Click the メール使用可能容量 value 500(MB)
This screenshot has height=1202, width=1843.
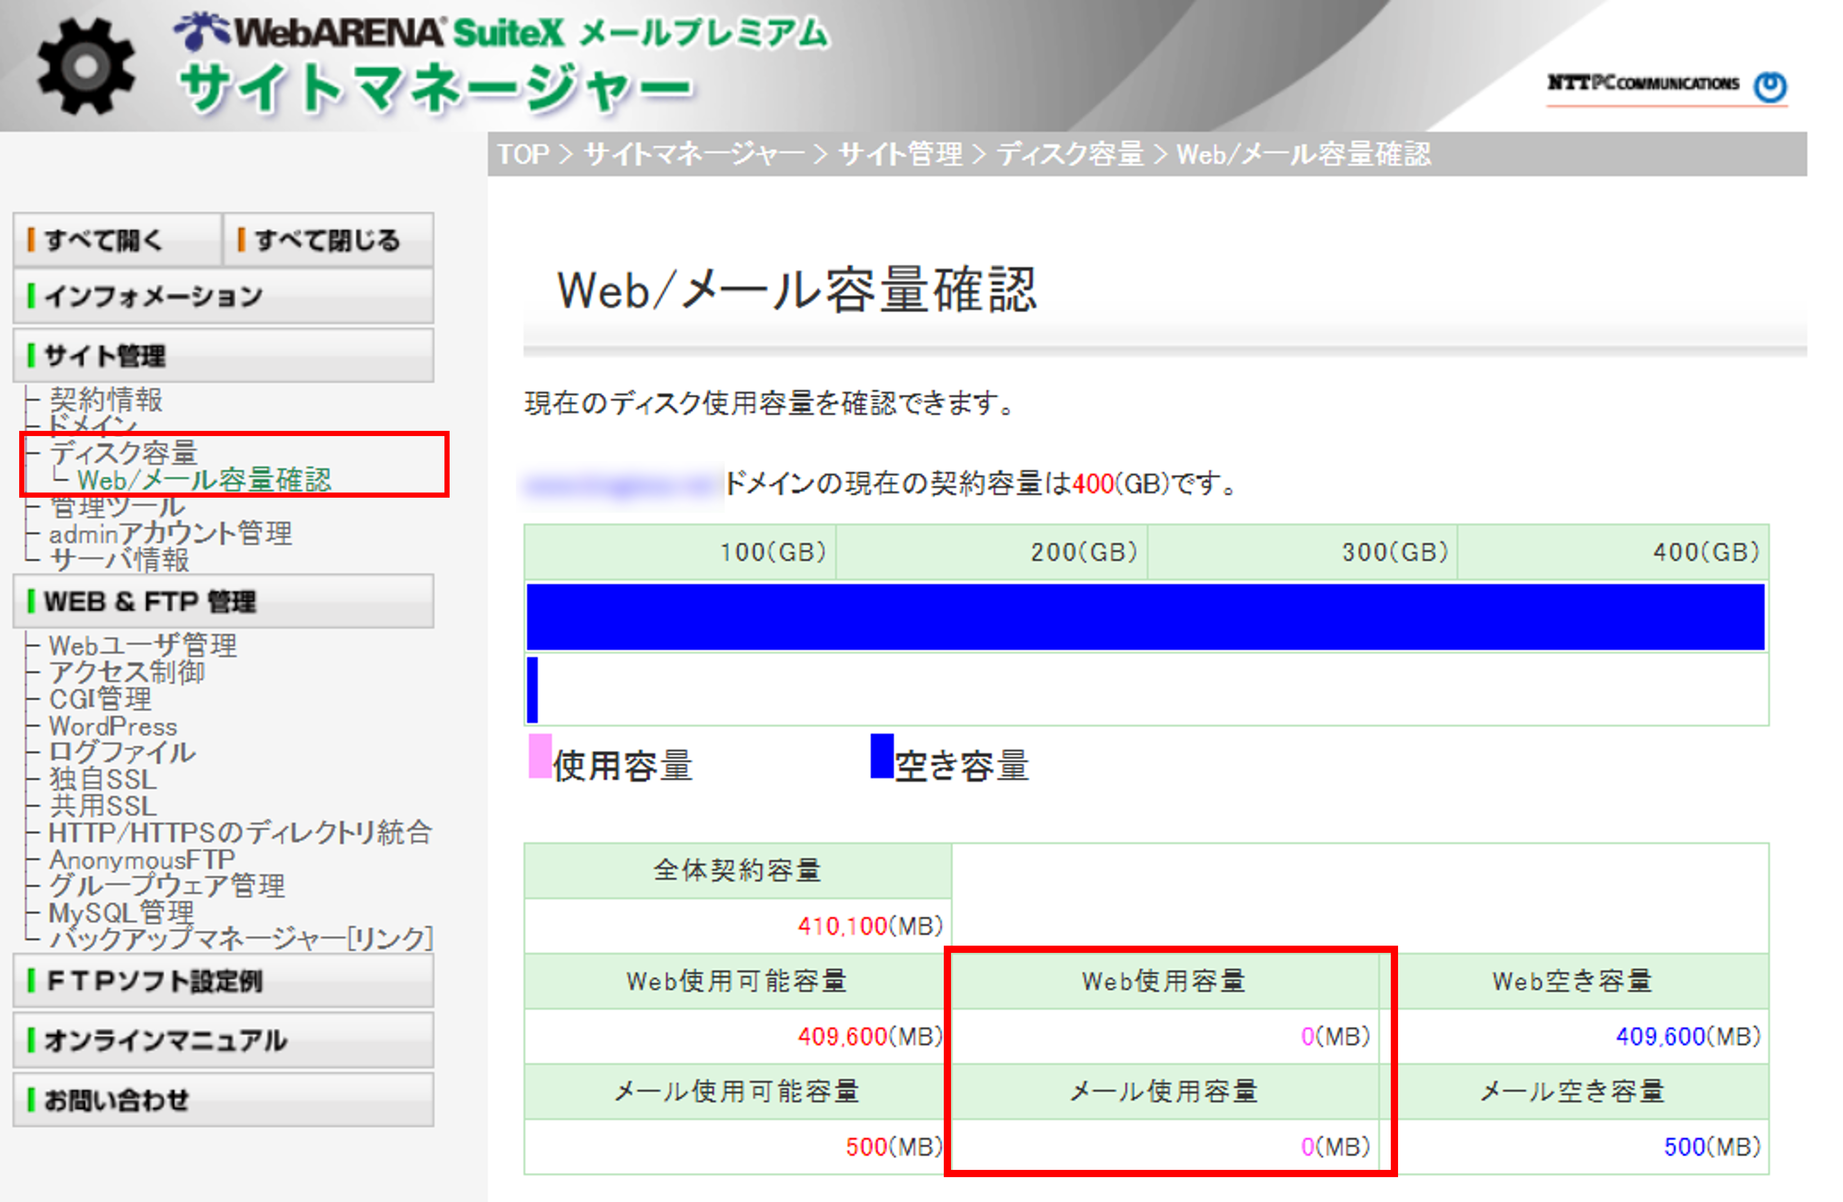coord(895,1146)
